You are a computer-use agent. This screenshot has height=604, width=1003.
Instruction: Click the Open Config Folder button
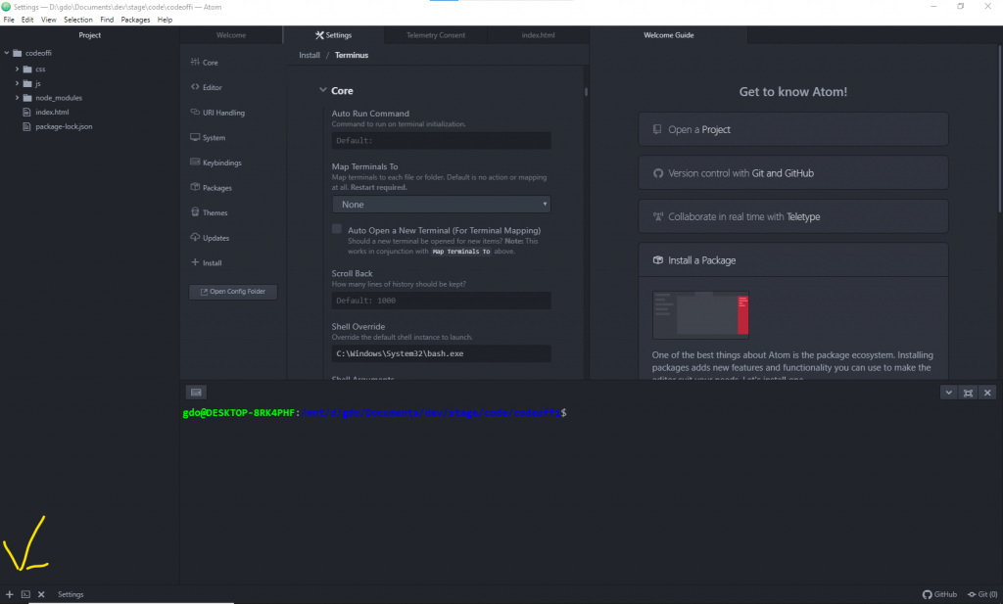[233, 292]
